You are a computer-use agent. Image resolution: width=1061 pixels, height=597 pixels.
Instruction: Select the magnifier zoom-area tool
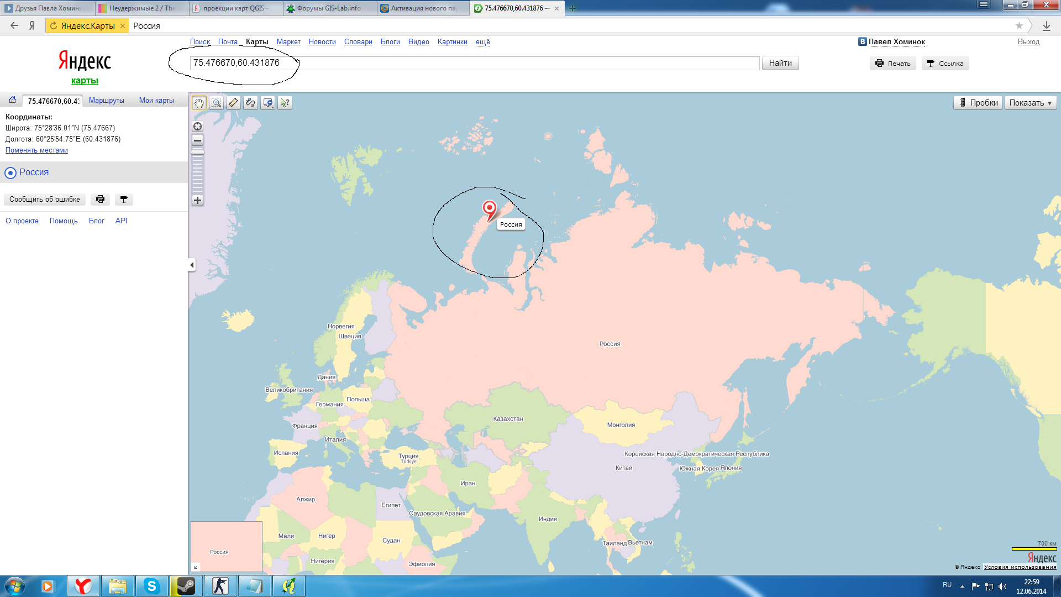click(216, 103)
